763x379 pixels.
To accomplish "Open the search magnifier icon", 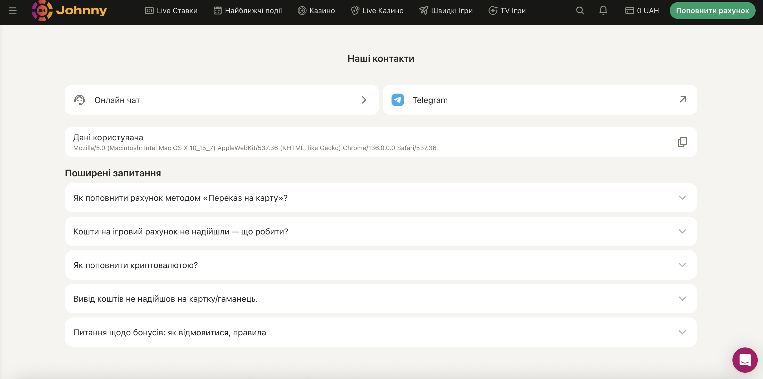I will [580, 11].
